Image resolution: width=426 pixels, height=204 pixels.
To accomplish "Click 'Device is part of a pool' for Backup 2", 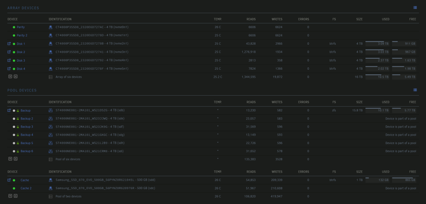I will click(401, 119).
